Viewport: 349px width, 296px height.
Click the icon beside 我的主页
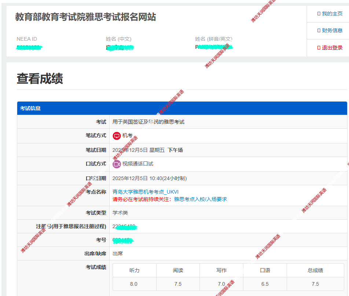tap(319, 14)
